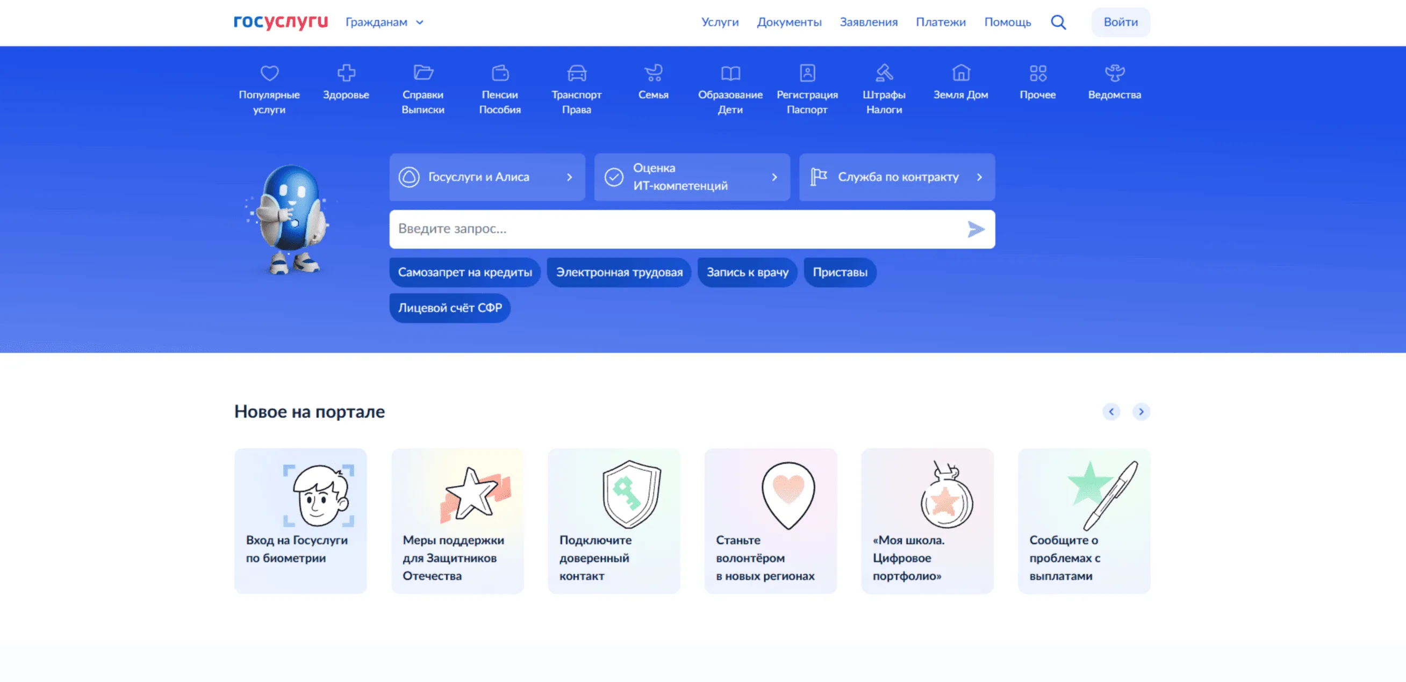Select Регистрация Паспорт ID icon
Image resolution: width=1406 pixels, height=682 pixels.
tap(807, 72)
